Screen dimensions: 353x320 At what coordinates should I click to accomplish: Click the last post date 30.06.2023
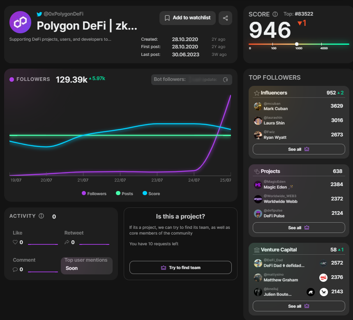point(185,55)
